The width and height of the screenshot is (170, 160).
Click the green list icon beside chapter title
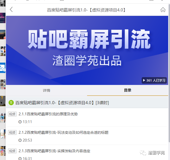(x=11, y=103)
